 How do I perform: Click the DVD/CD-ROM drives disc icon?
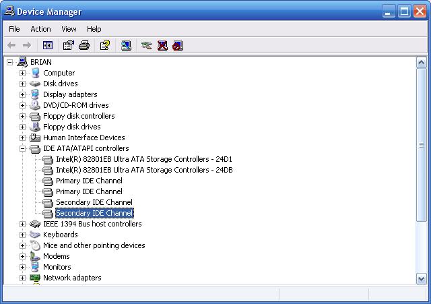point(35,105)
